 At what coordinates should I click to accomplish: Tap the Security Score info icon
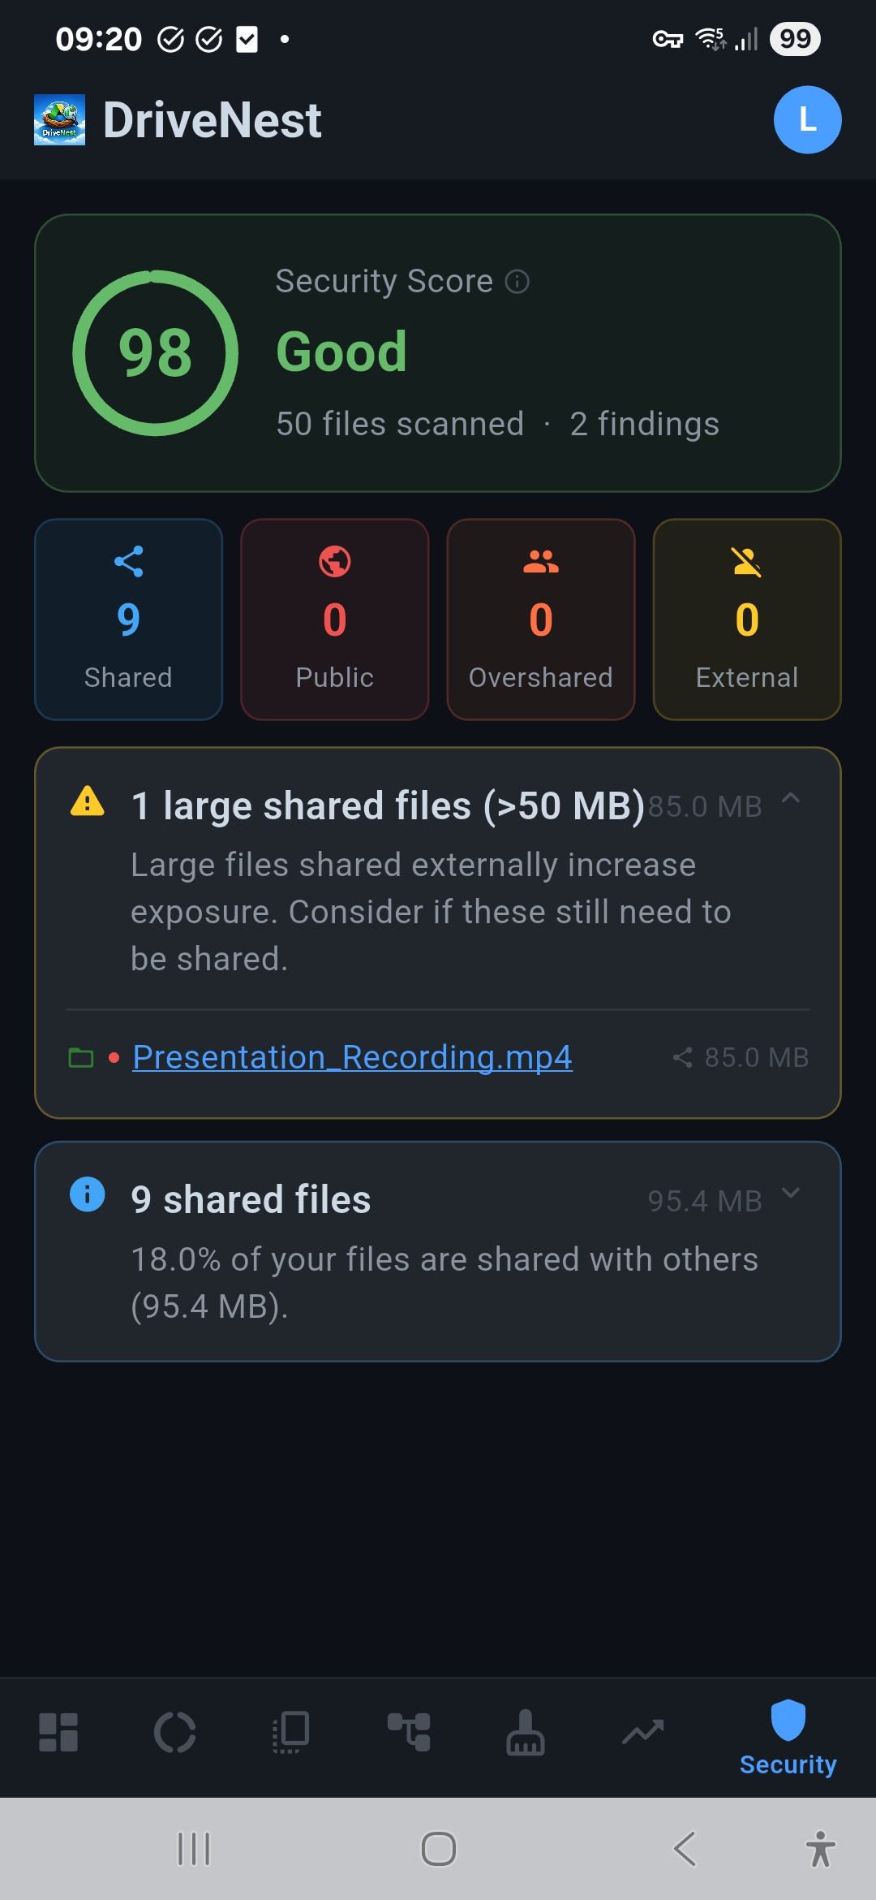pos(517,282)
